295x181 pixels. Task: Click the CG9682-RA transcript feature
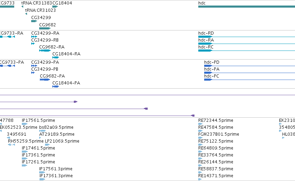[x=45, y=51]
